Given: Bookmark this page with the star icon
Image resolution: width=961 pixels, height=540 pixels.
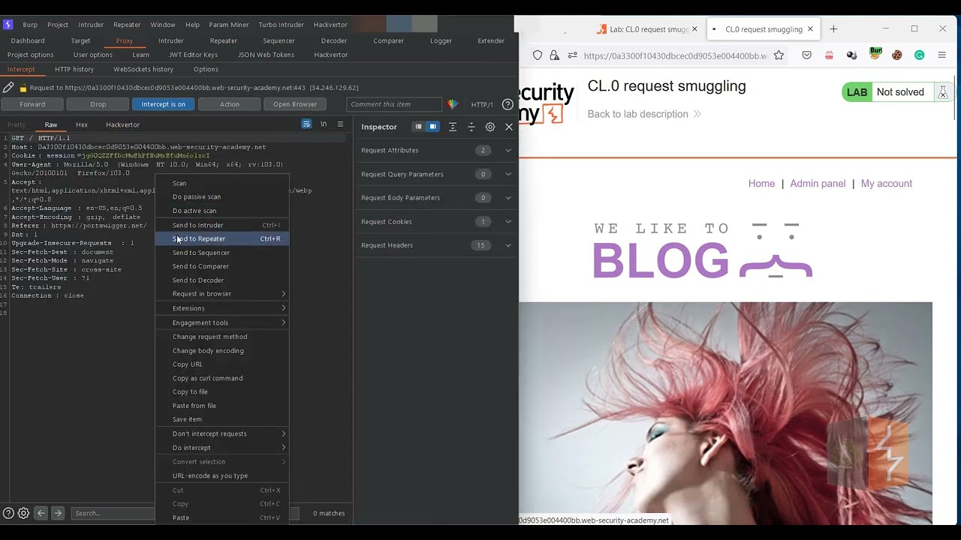Looking at the screenshot, I should [x=779, y=55].
